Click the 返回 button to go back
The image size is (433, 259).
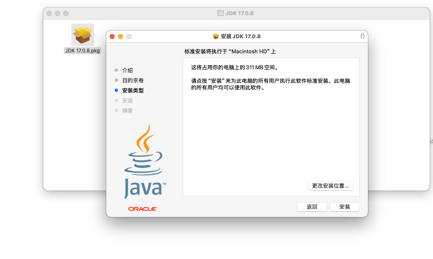pyautogui.click(x=312, y=207)
